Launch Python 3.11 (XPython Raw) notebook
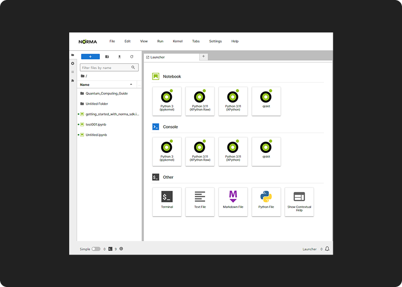The width and height of the screenshot is (402, 287). point(200,101)
